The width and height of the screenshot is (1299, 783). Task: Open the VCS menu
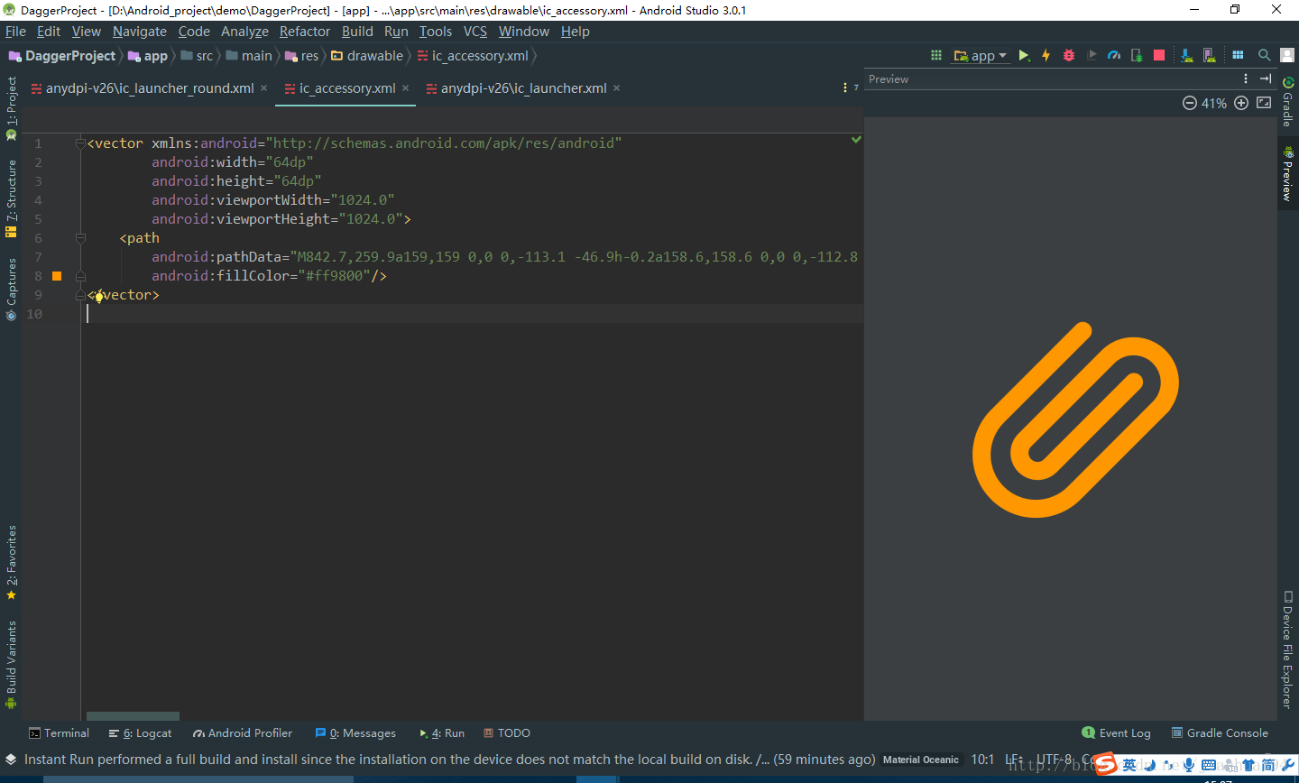475,32
